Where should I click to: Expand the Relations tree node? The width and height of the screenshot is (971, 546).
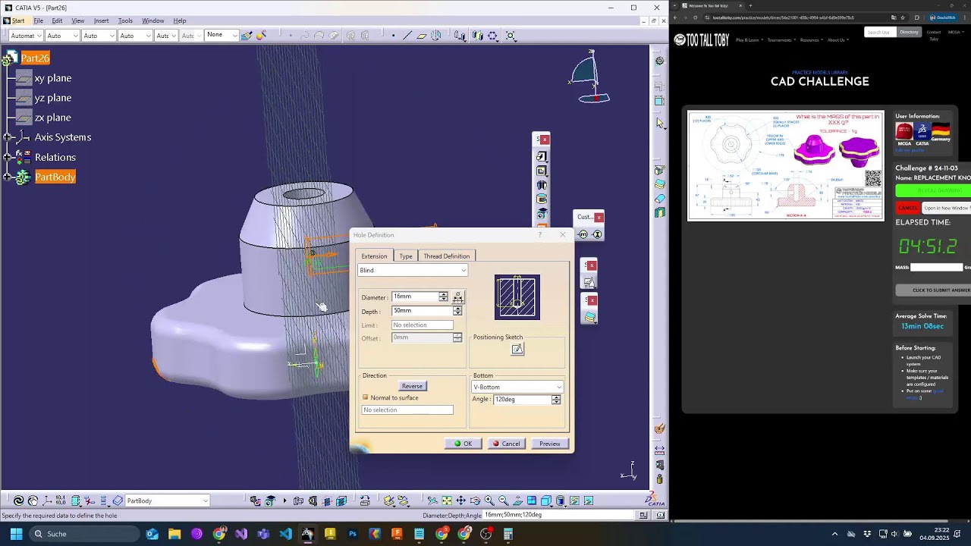pyautogui.click(x=8, y=157)
